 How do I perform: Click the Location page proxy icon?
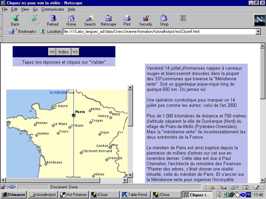43,31
